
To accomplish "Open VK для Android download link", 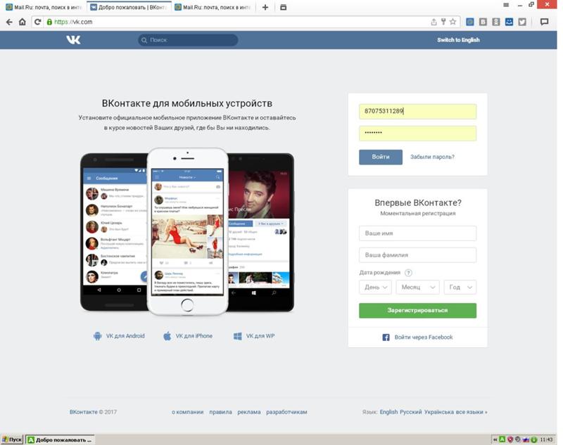I will (119, 336).
